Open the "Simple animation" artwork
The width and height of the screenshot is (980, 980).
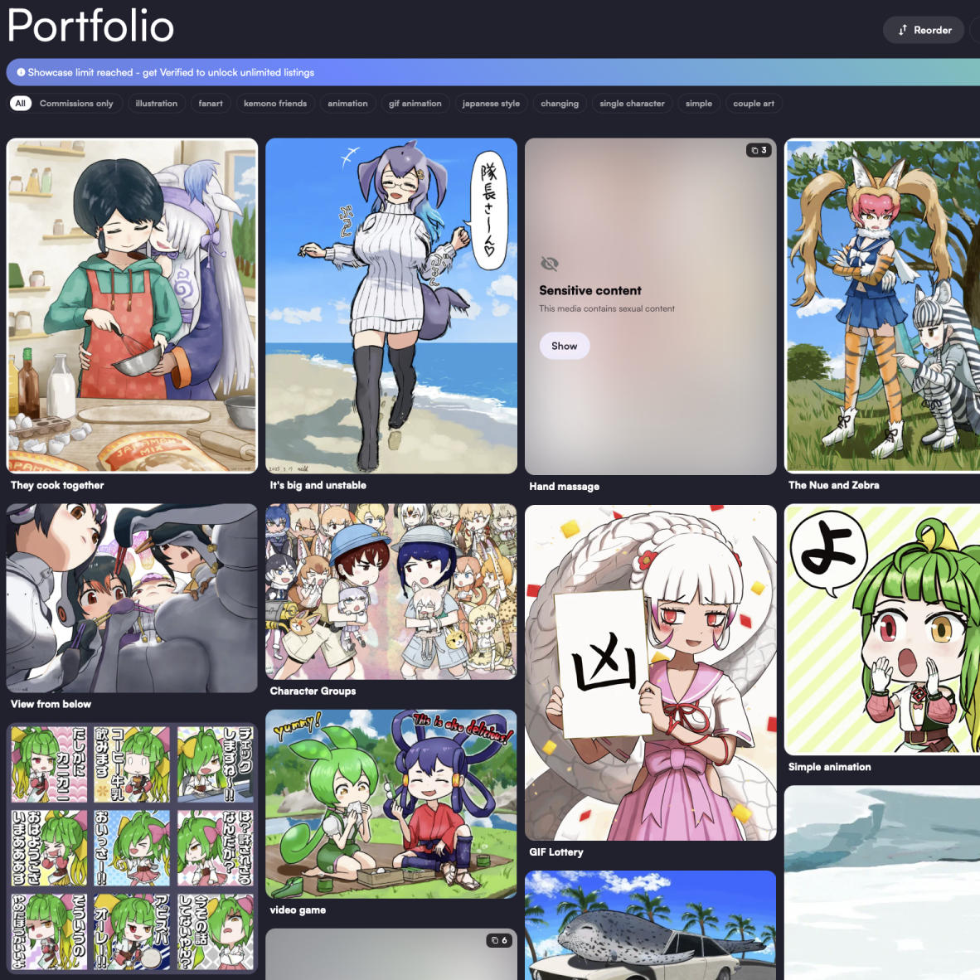881,628
